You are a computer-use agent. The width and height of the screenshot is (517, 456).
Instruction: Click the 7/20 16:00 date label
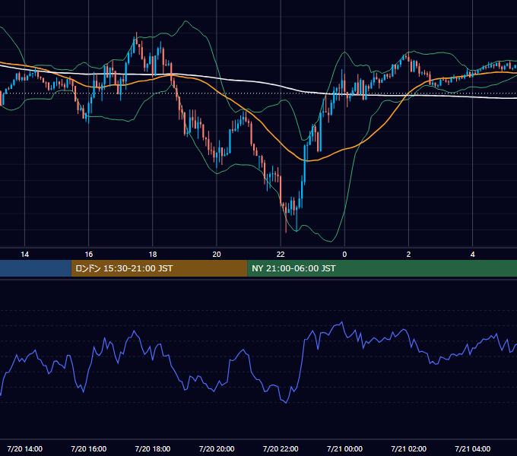[x=89, y=448]
